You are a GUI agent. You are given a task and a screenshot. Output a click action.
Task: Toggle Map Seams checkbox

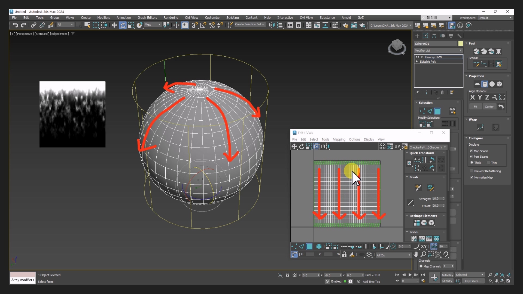coord(471,151)
